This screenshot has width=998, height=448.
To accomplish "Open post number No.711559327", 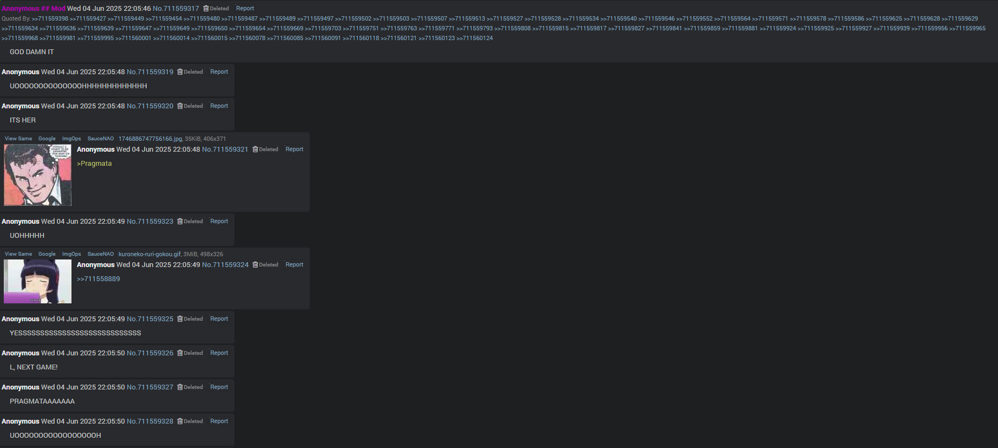I will (150, 387).
